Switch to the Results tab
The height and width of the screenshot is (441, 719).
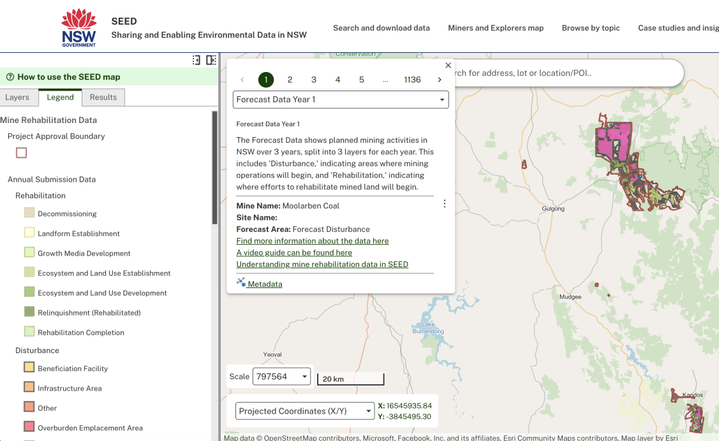point(103,98)
